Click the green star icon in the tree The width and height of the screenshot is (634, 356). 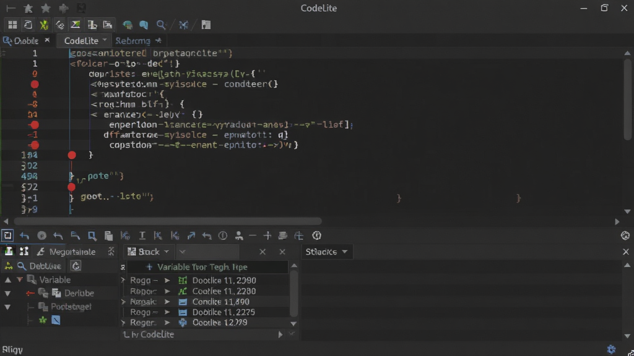tap(43, 320)
